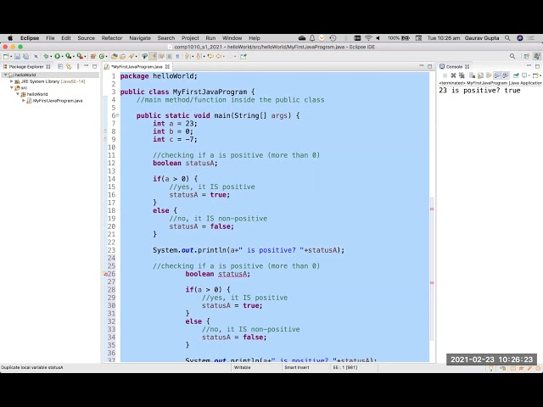This screenshot has width=543, height=407.
Task: Click Collapse All in Package Explorer
Action: click(60, 66)
